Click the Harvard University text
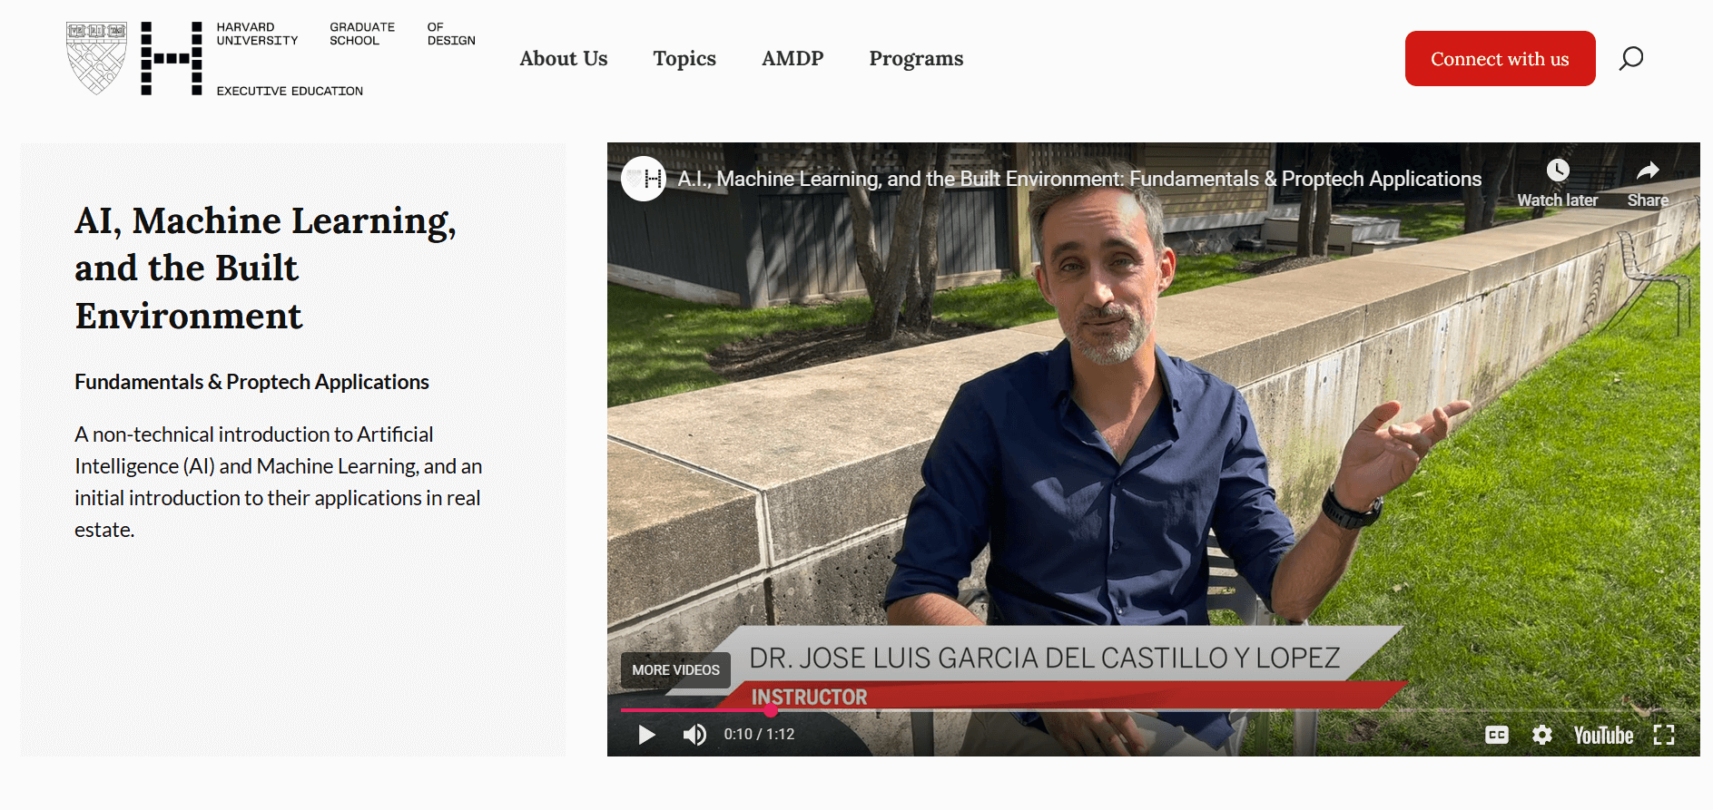This screenshot has width=1713, height=810. coord(257,34)
